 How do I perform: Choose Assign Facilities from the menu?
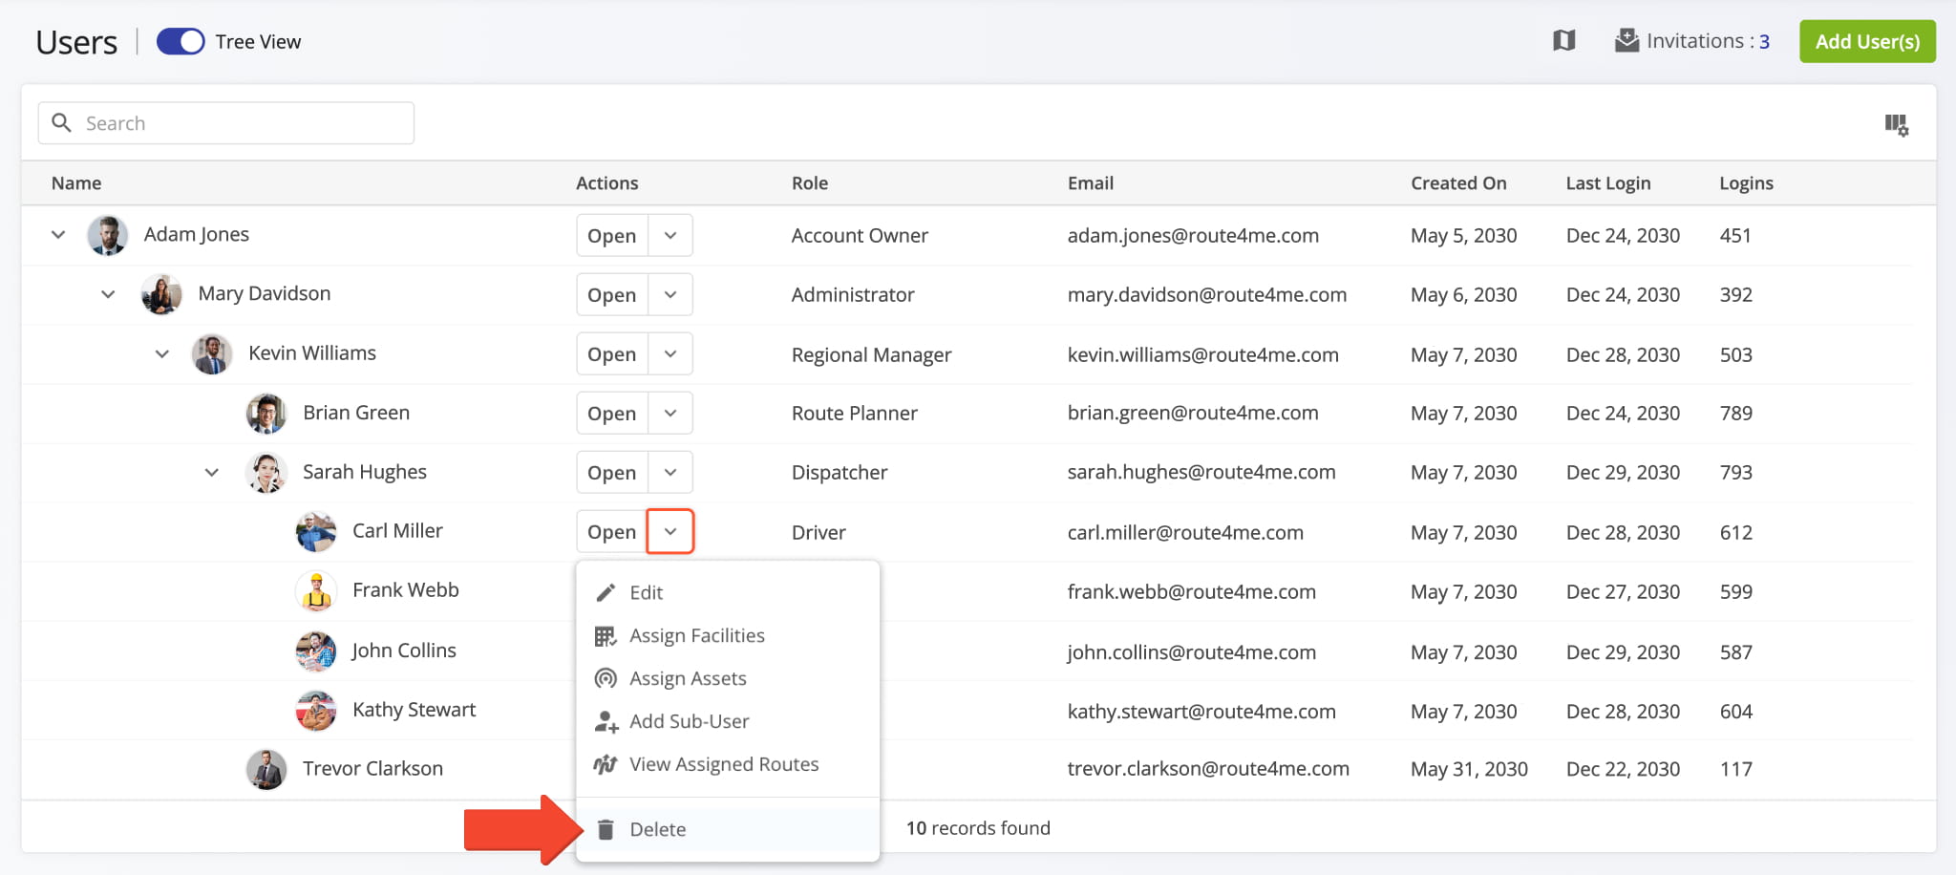(728, 635)
